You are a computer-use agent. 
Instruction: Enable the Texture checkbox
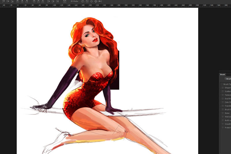[x=223, y=95]
